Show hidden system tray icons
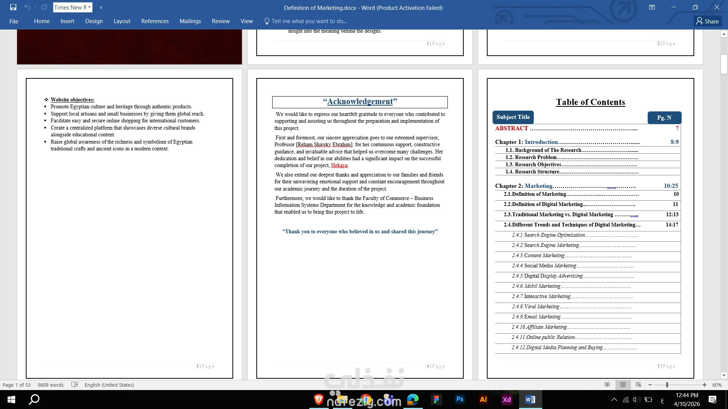Screen dimensions: 728x409 (x=614, y=400)
